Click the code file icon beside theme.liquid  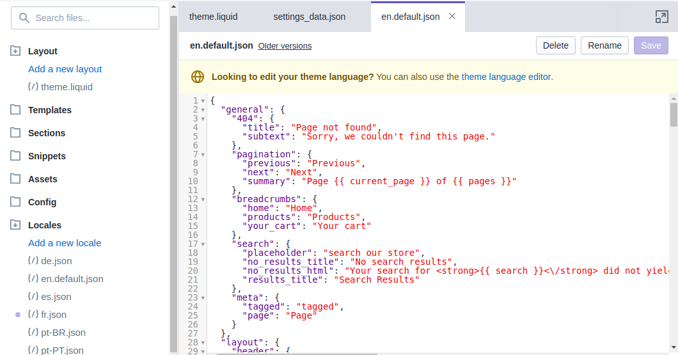(33, 86)
